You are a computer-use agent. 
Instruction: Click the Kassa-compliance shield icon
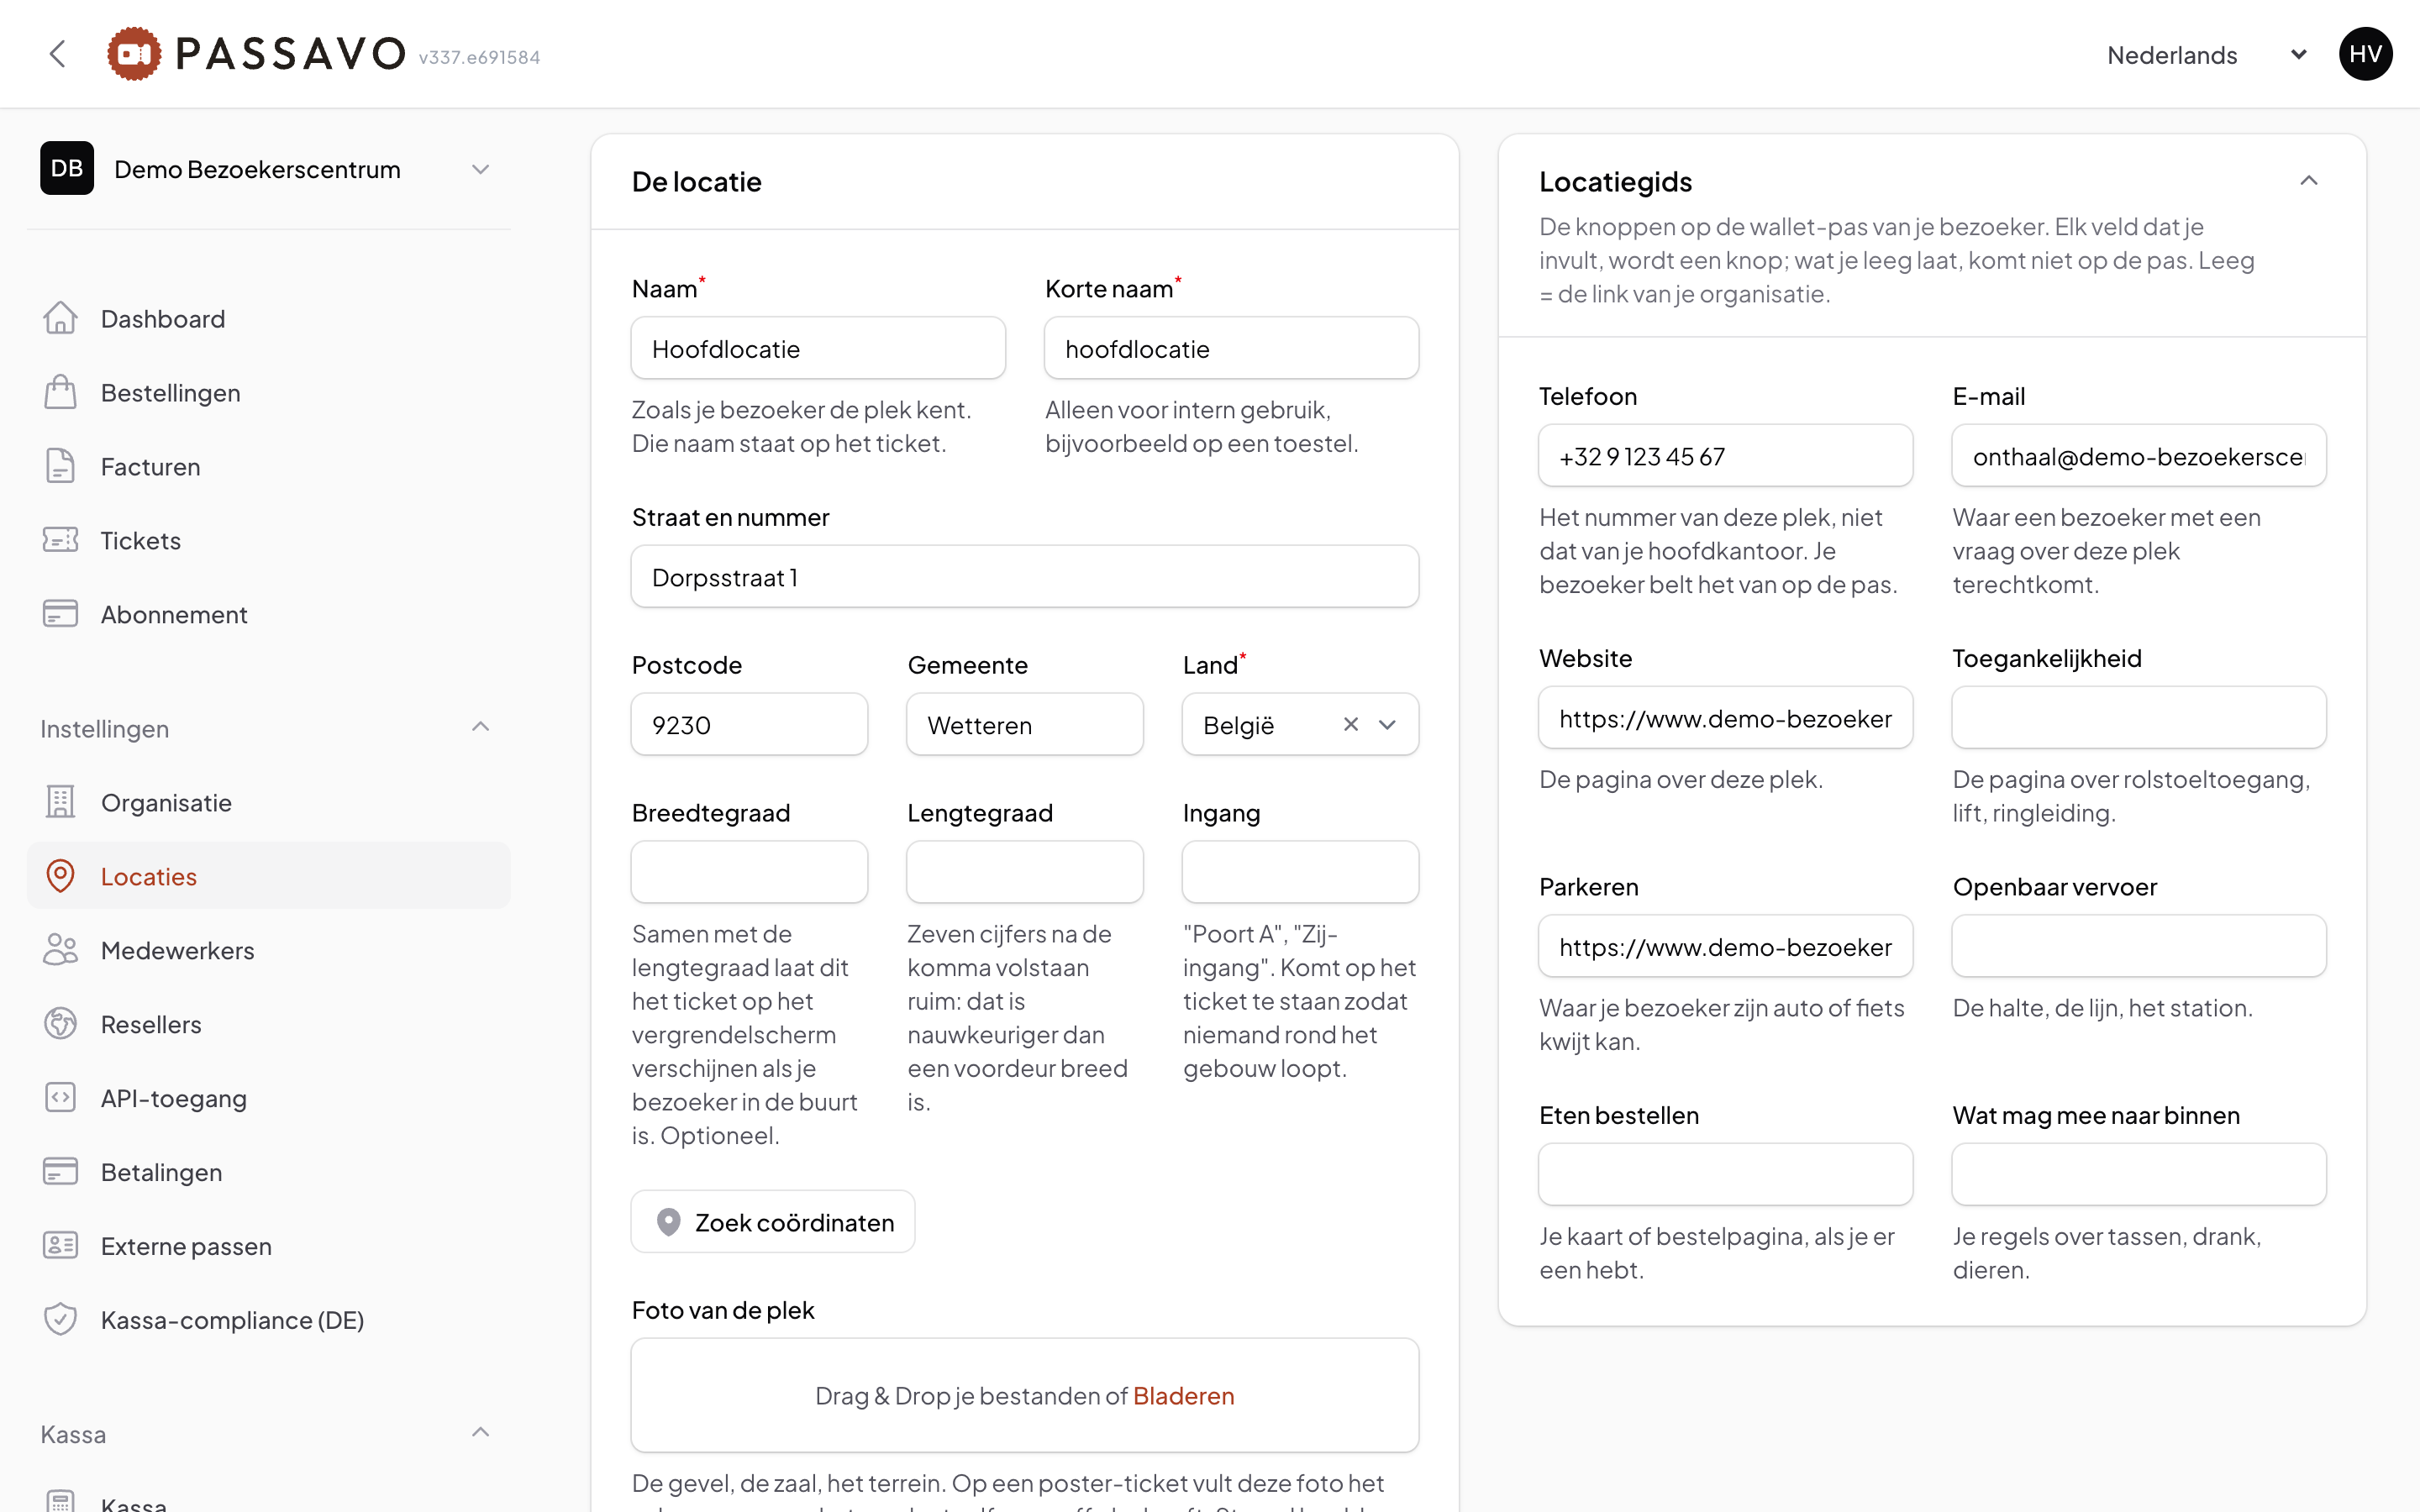click(x=60, y=1320)
